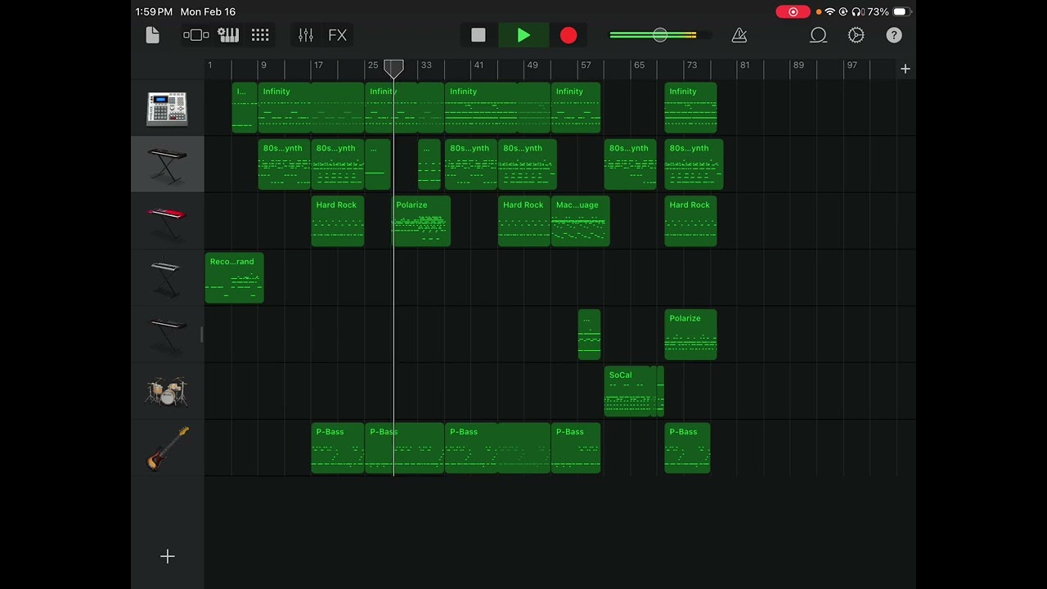Select the keyboard icon on the fifth track

tap(167, 335)
